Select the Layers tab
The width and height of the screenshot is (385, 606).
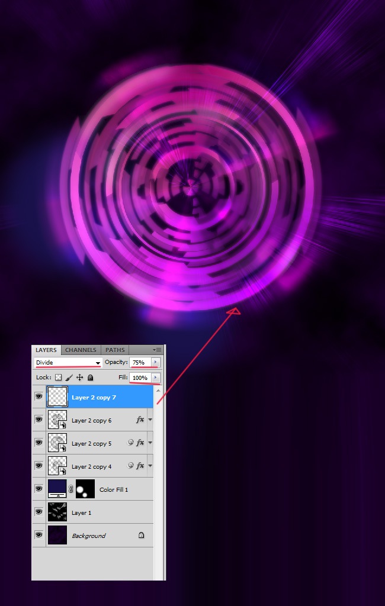(46, 350)
